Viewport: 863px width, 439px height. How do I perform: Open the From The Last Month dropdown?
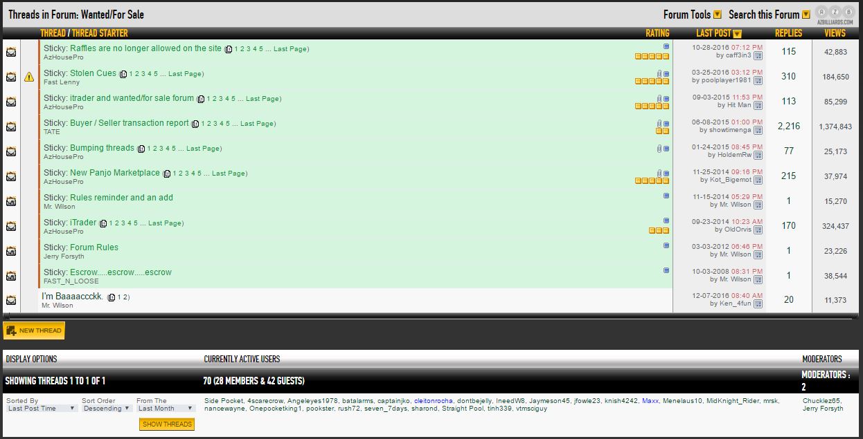[166, 409]
